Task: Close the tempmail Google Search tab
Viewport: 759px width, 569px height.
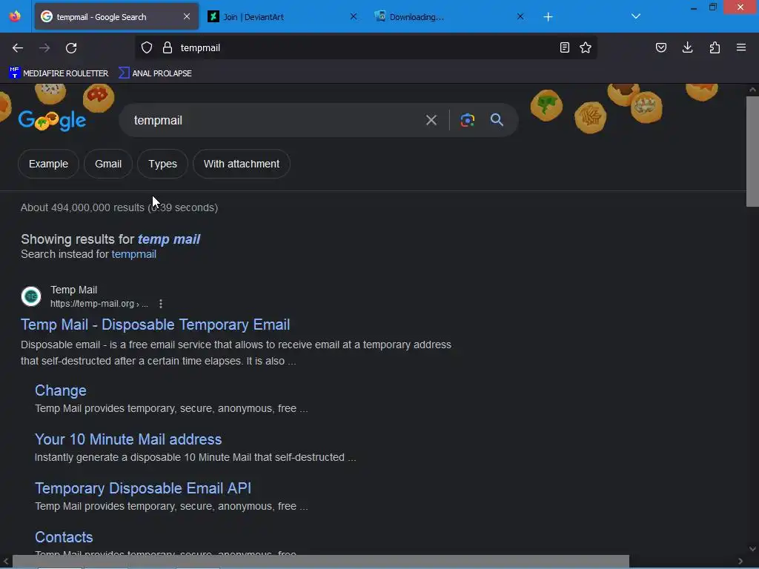Action: (x=187, y=16)
